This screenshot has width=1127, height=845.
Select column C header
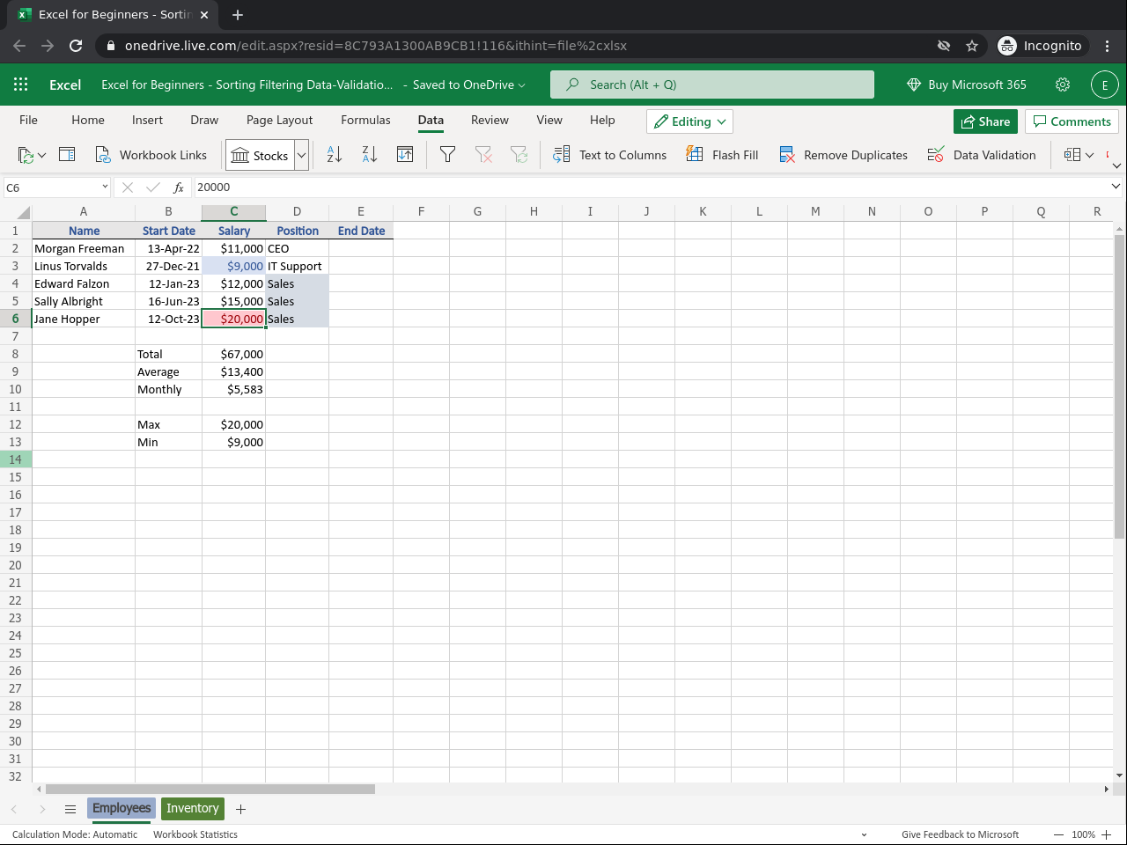[233, 212]
